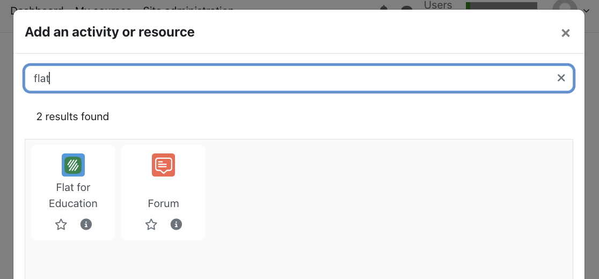Close the Add an activity dialog
Image resolution: width=599 pixels, height=279 pixels.
565,33
